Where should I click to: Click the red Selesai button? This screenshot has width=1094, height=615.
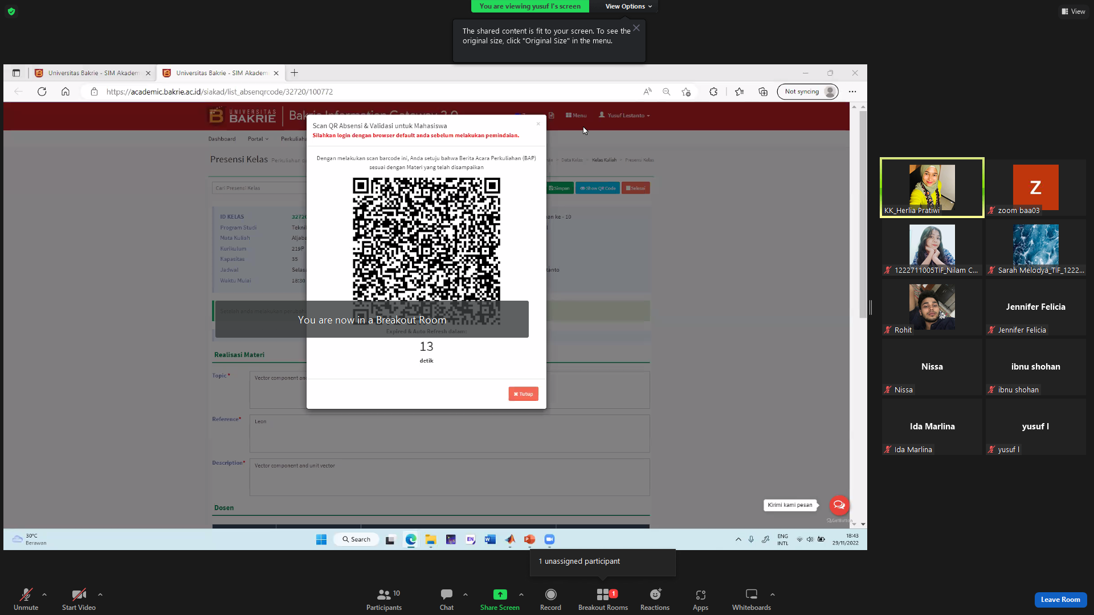coord(636,188)
